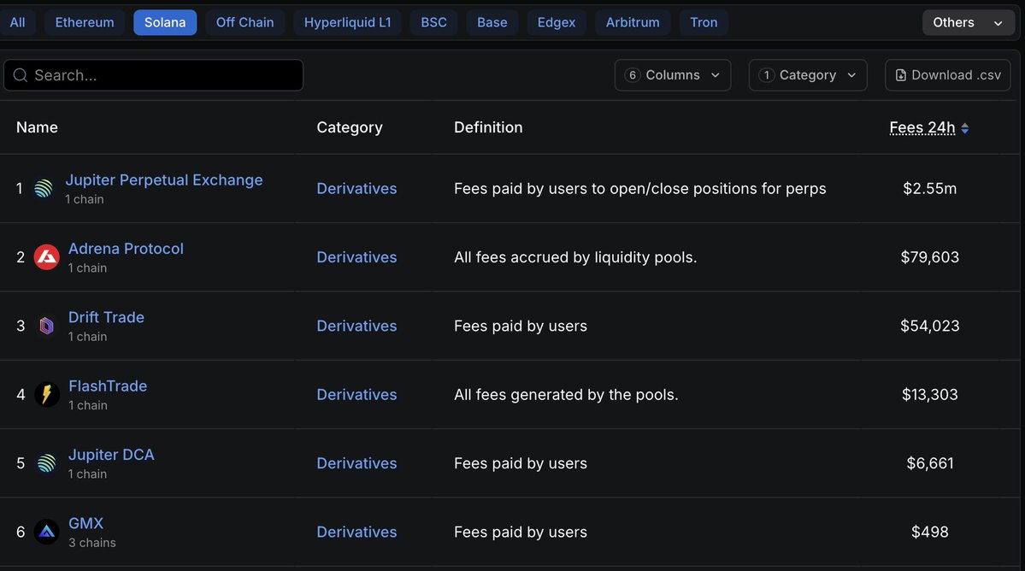Click "All fees generated by the pools." text
1025x571 pixels.
click(x=566, y=395)
